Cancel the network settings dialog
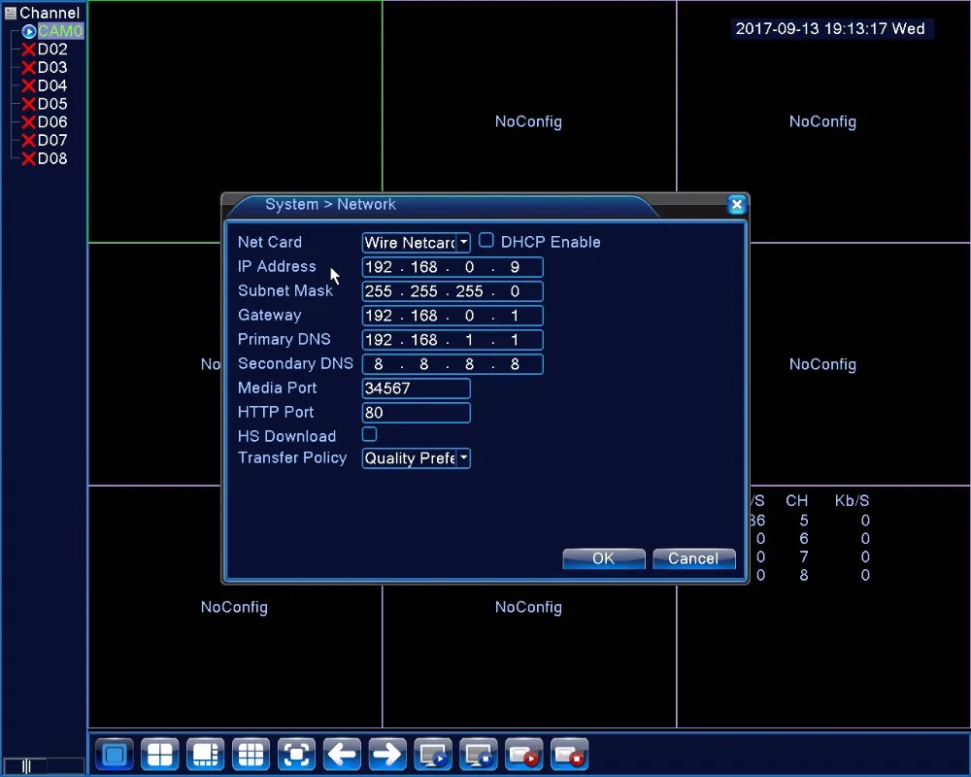Screen dimensions: 971x777 pyautogui.click(x=694, y=558)
